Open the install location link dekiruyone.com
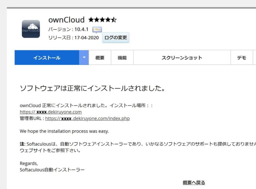 pyautogui.click(x=51, y=112)
